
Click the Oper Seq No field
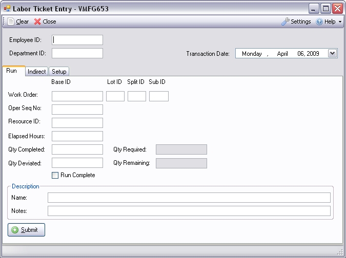click(x=77, y=110)
